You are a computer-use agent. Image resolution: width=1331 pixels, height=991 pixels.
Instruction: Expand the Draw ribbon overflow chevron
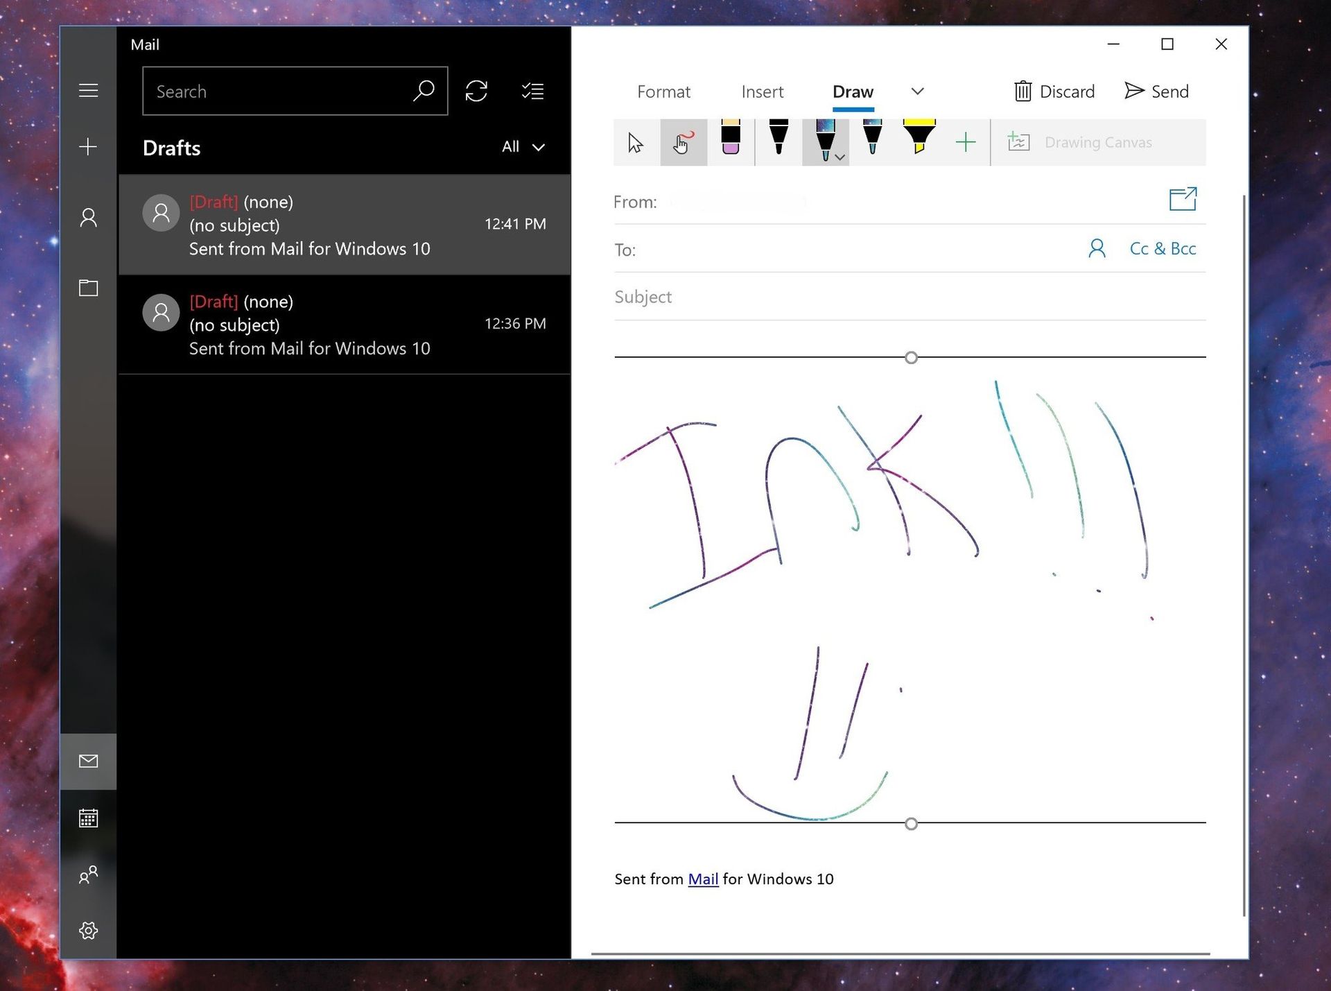[x=917, y=91]
